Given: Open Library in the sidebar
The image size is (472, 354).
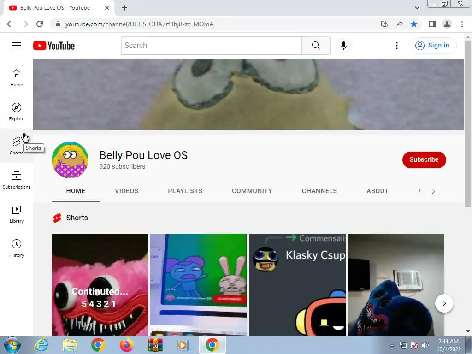Looking at the screenshot, I should pyautogui.click(x=17, y=214).
